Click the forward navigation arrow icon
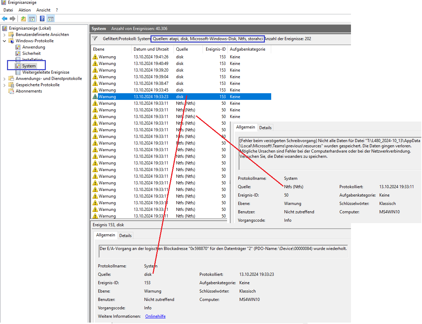422x324 pixels. (x=12, y=19)
